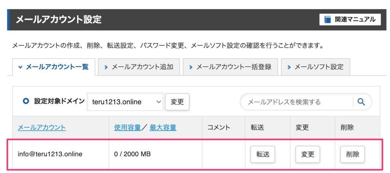Image resolution: width=390 pixels, height=173 pixels.
Task: Sort by 使用容量 column link
Action: click(x=127, y=127)
